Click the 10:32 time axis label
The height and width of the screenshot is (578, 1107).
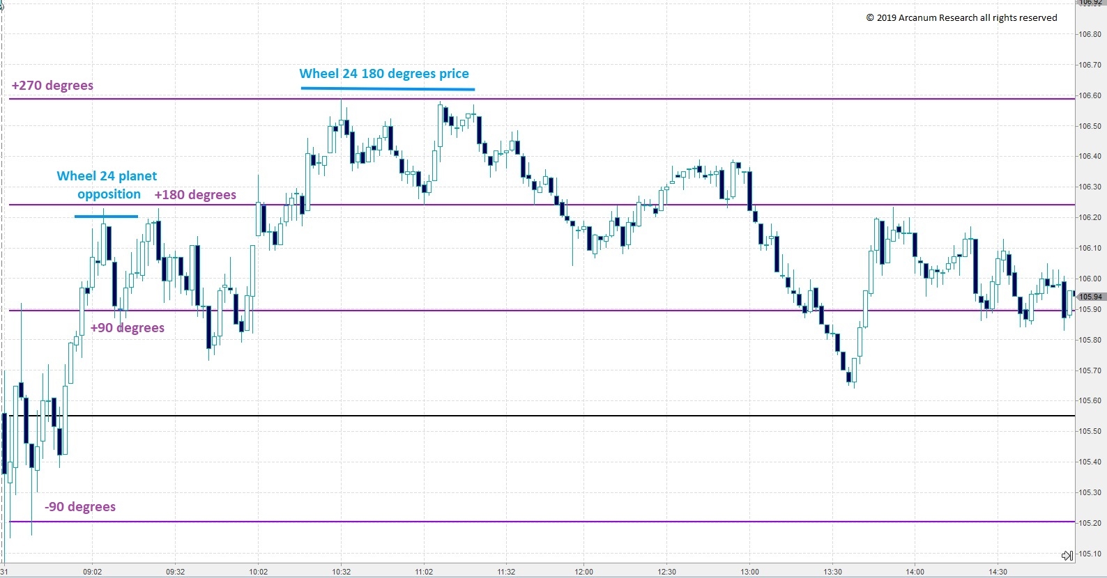(341, 572)
